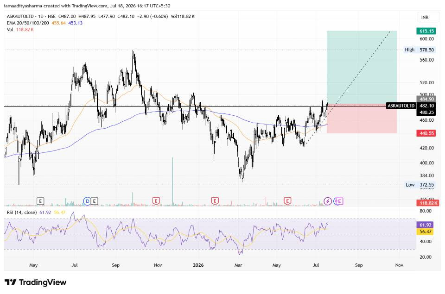The image size is (445, 294).
Task: Click the black 480.25 price label
Action: point(426,112)
